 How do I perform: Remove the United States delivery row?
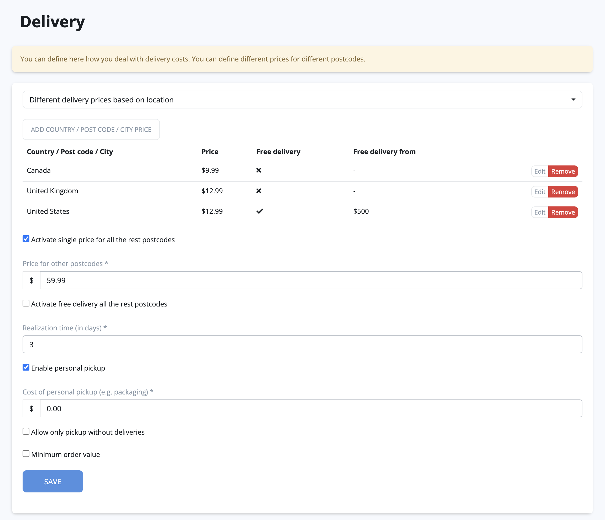tap(563, 212)
